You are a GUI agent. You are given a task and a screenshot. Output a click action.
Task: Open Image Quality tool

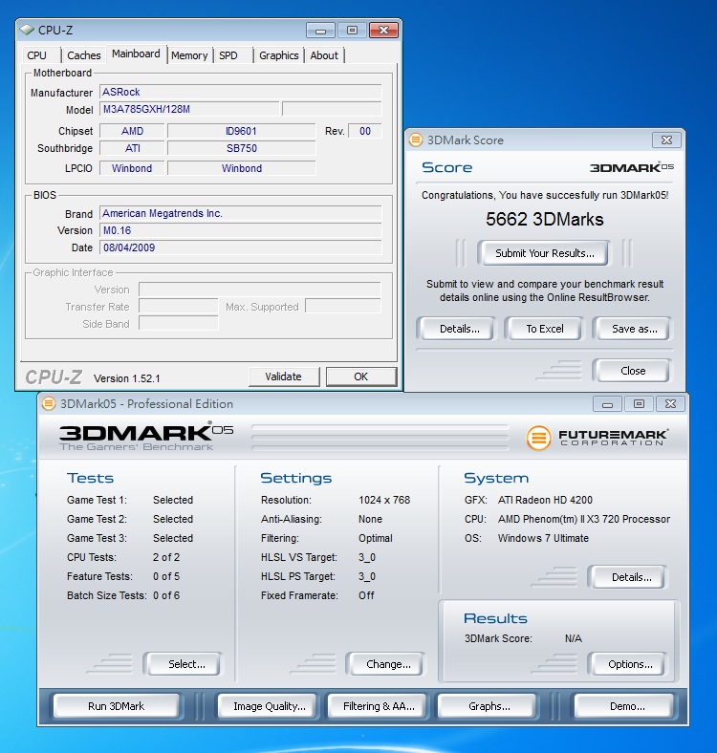[270, 706]
